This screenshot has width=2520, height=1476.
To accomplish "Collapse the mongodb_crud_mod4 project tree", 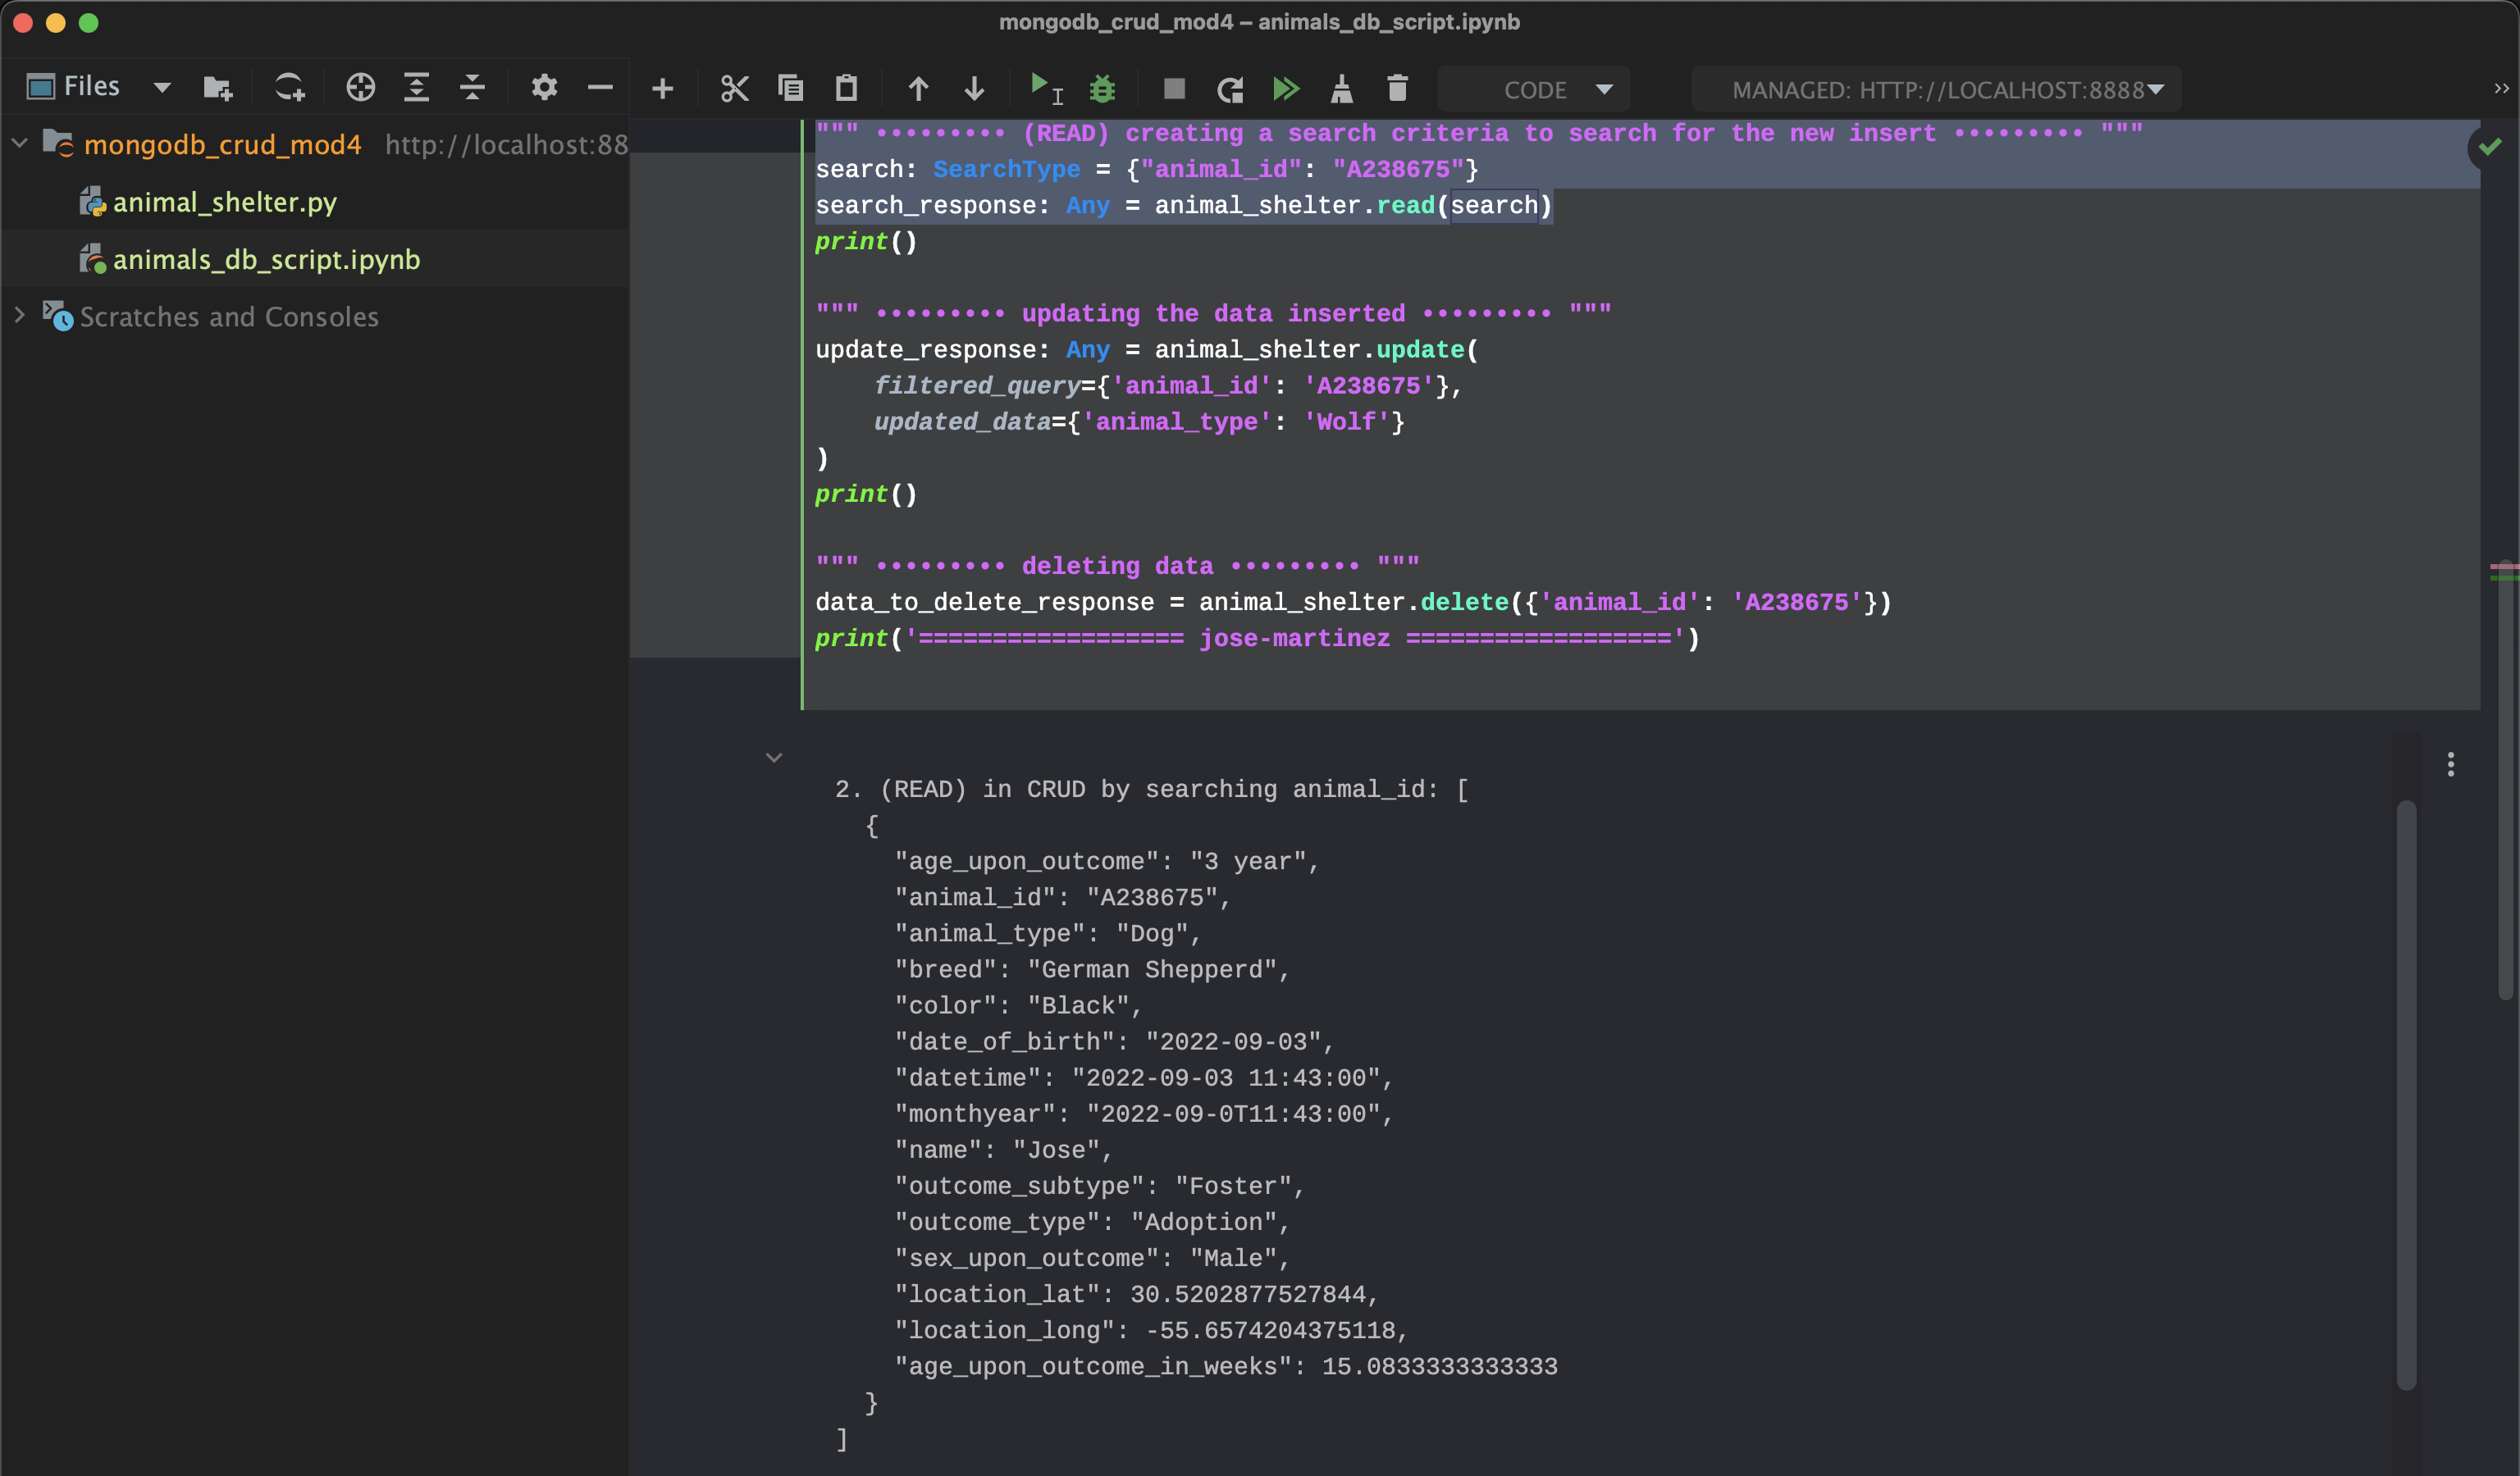I will point(20,143).
